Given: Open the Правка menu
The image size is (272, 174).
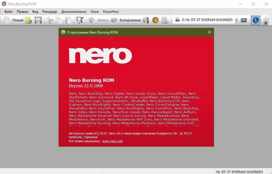Looking at the screenshot, I should 22,12.
